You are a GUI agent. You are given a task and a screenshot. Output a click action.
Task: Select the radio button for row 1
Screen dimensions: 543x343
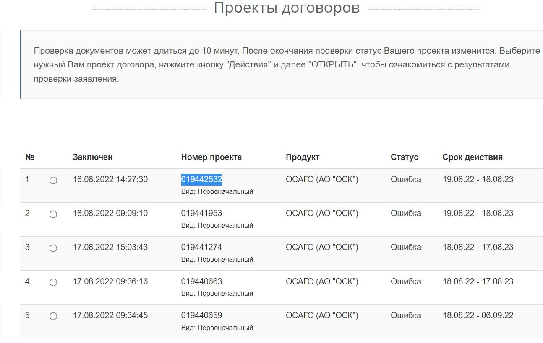coord(53,181)
